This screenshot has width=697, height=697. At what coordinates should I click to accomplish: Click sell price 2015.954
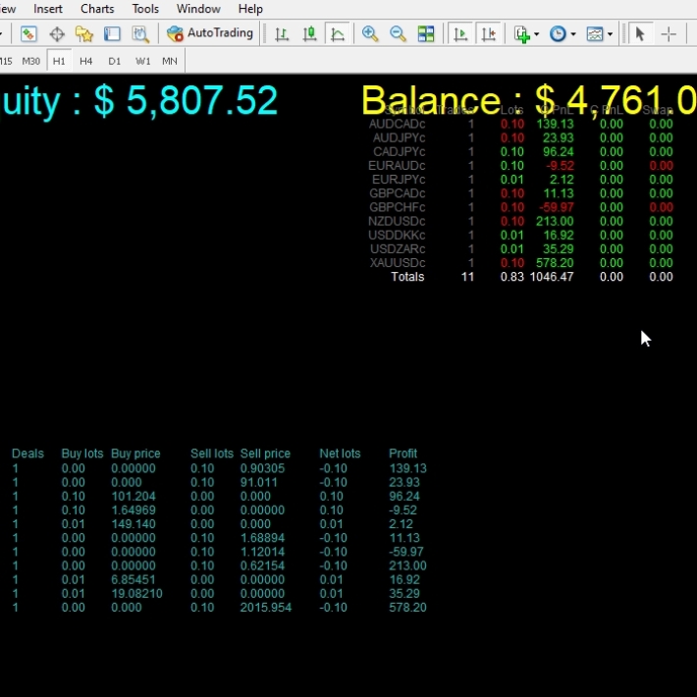coord(266,608)
